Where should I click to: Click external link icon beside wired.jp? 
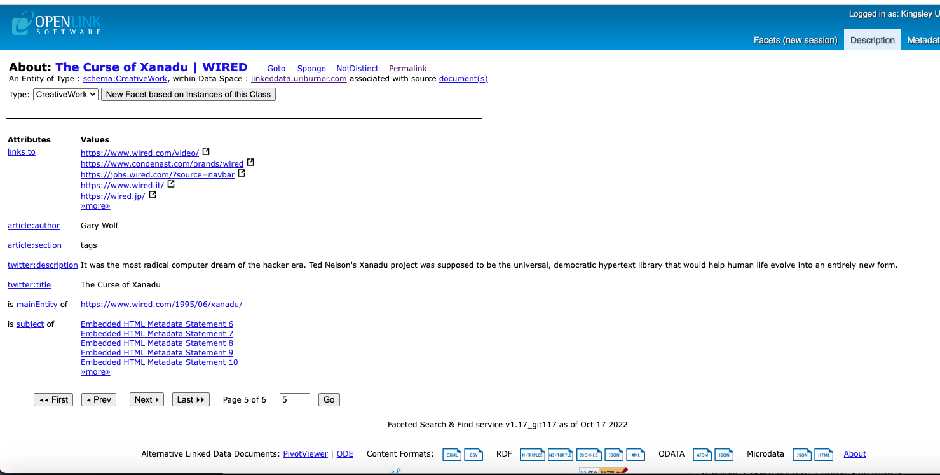click(153, 195)
